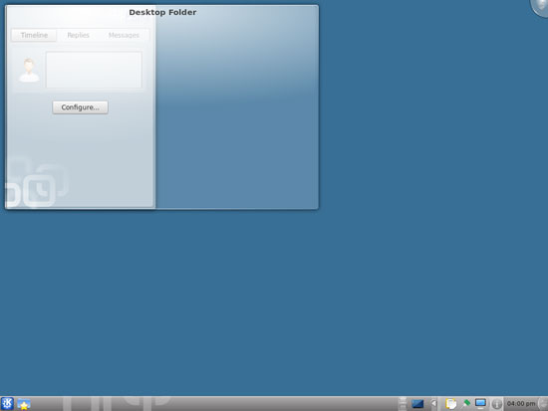Click the info notification tray icon
This screenshot has width=548, height=411.
pos(496,404)
